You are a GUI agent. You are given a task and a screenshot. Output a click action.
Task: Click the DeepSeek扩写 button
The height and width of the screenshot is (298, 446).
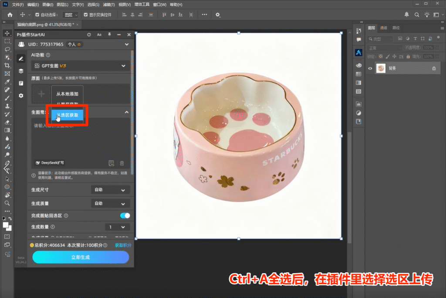pyautogui.click(x=50, y=163)
